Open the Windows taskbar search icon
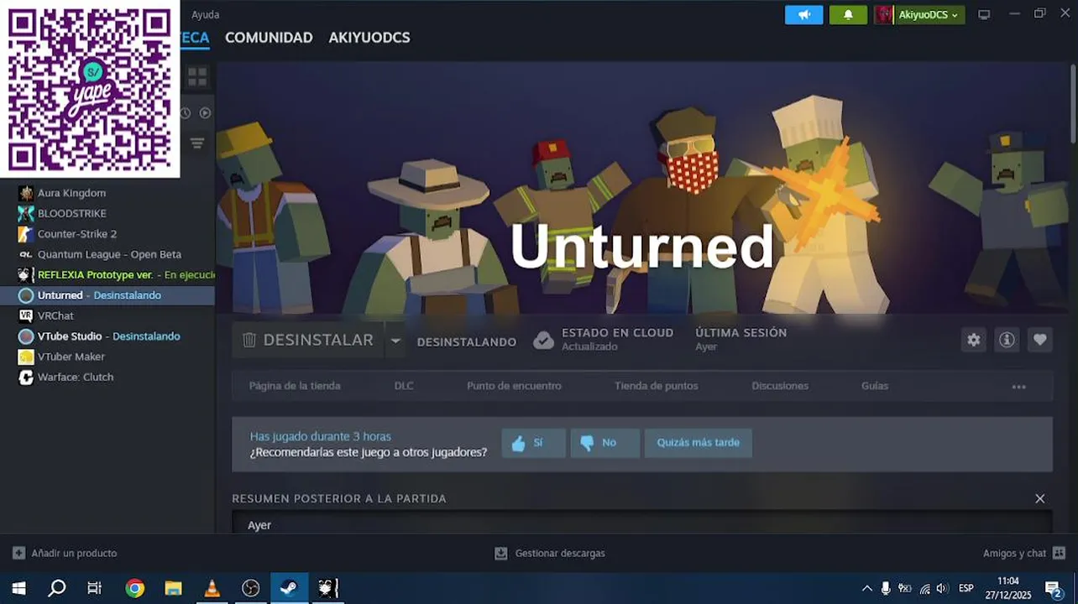1078x604 pixels. pyautogui.click(x=57, y=588)
